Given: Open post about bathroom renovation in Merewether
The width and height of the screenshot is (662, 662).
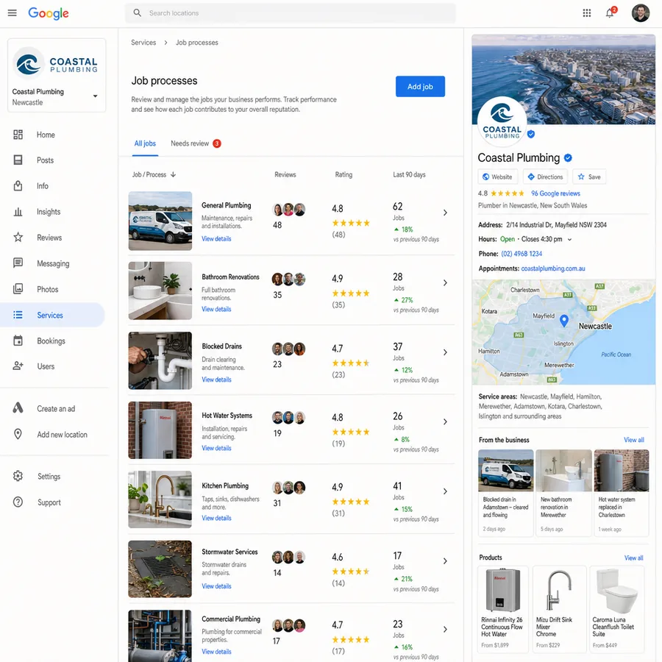Looking at the screenshot, I should (x=563, y=493).
